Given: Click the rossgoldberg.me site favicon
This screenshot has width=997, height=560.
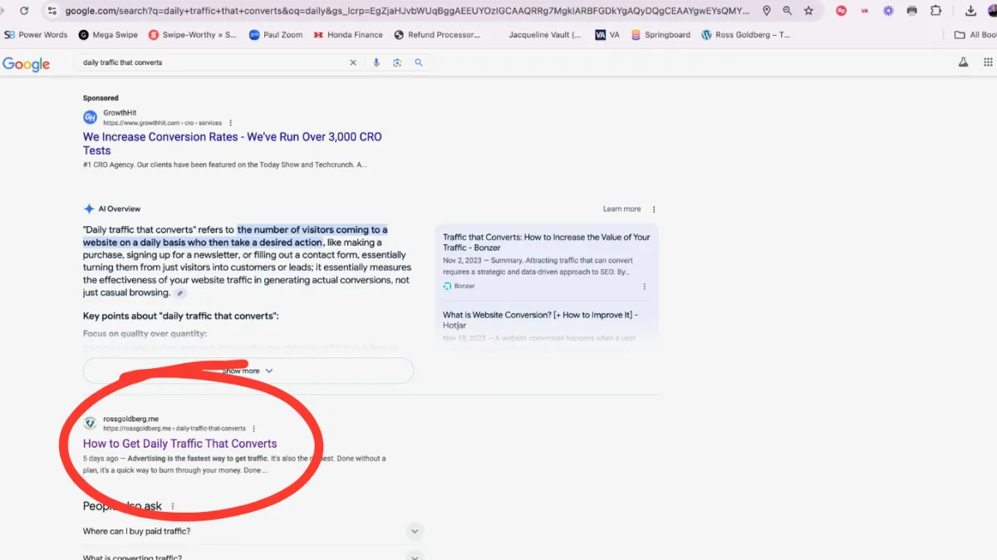Looking at the screenshot, I should point(90,424).
